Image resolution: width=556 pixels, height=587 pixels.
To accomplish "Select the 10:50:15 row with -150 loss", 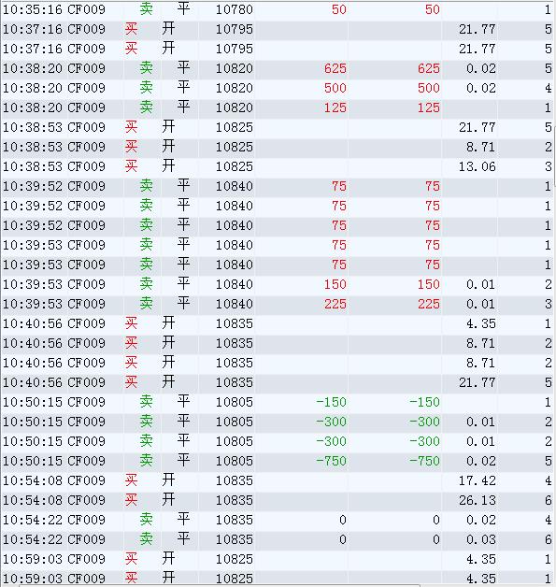I will point(278,402).
